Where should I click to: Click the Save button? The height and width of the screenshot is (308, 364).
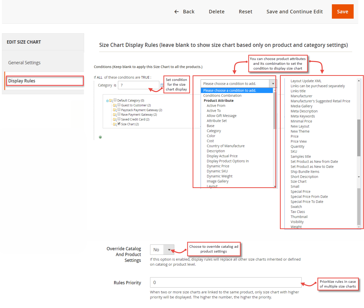(343, 11)
